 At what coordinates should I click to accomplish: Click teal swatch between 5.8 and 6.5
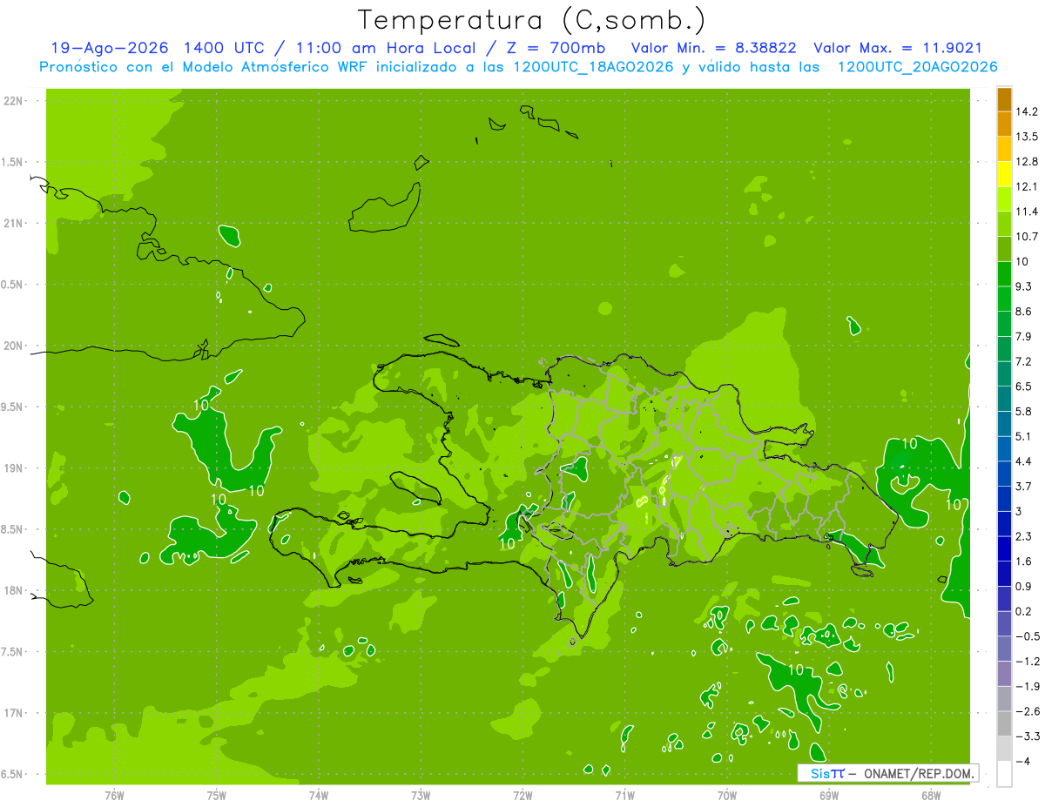coord(1004,399)
